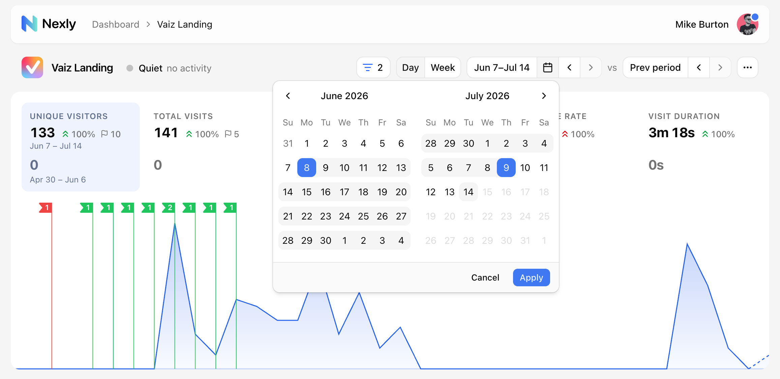Cancel the date selection
This screenshot has width=780, height=379.
pos(485,278)
